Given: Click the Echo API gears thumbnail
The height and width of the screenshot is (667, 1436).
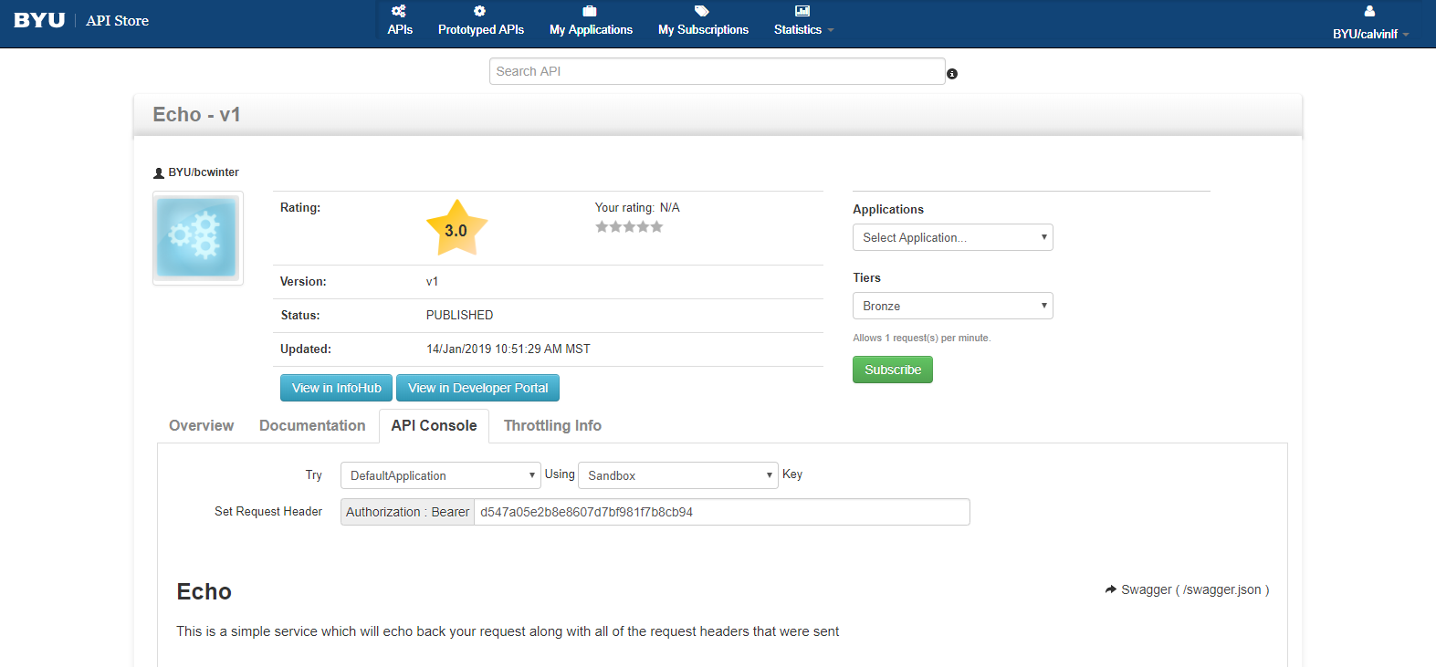Looking at the screenshot, I should (x=198, y=238).
